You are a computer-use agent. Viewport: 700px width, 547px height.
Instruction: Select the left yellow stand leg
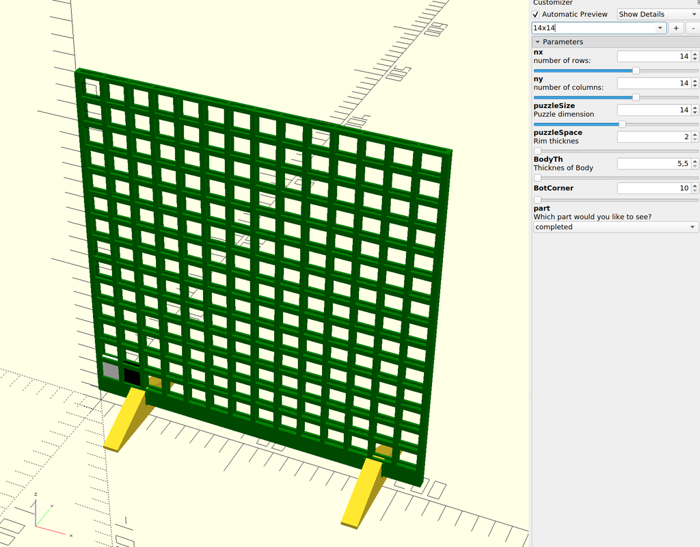(126, 421)
